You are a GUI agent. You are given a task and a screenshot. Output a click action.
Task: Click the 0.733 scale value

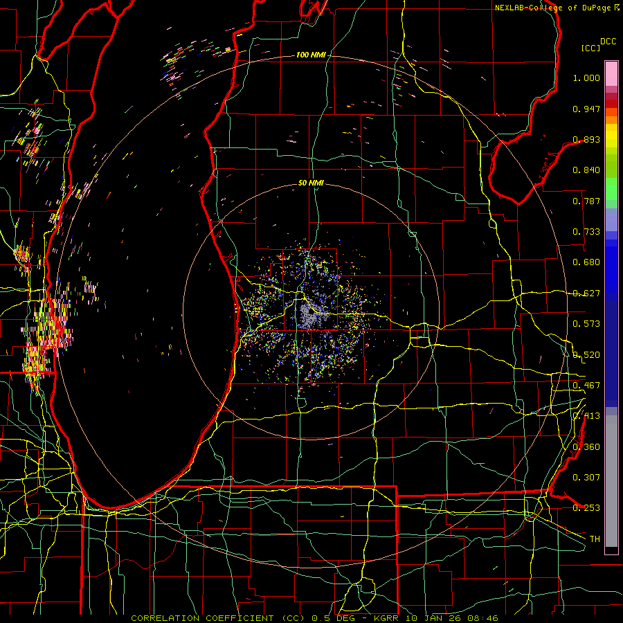pos(586,232)
